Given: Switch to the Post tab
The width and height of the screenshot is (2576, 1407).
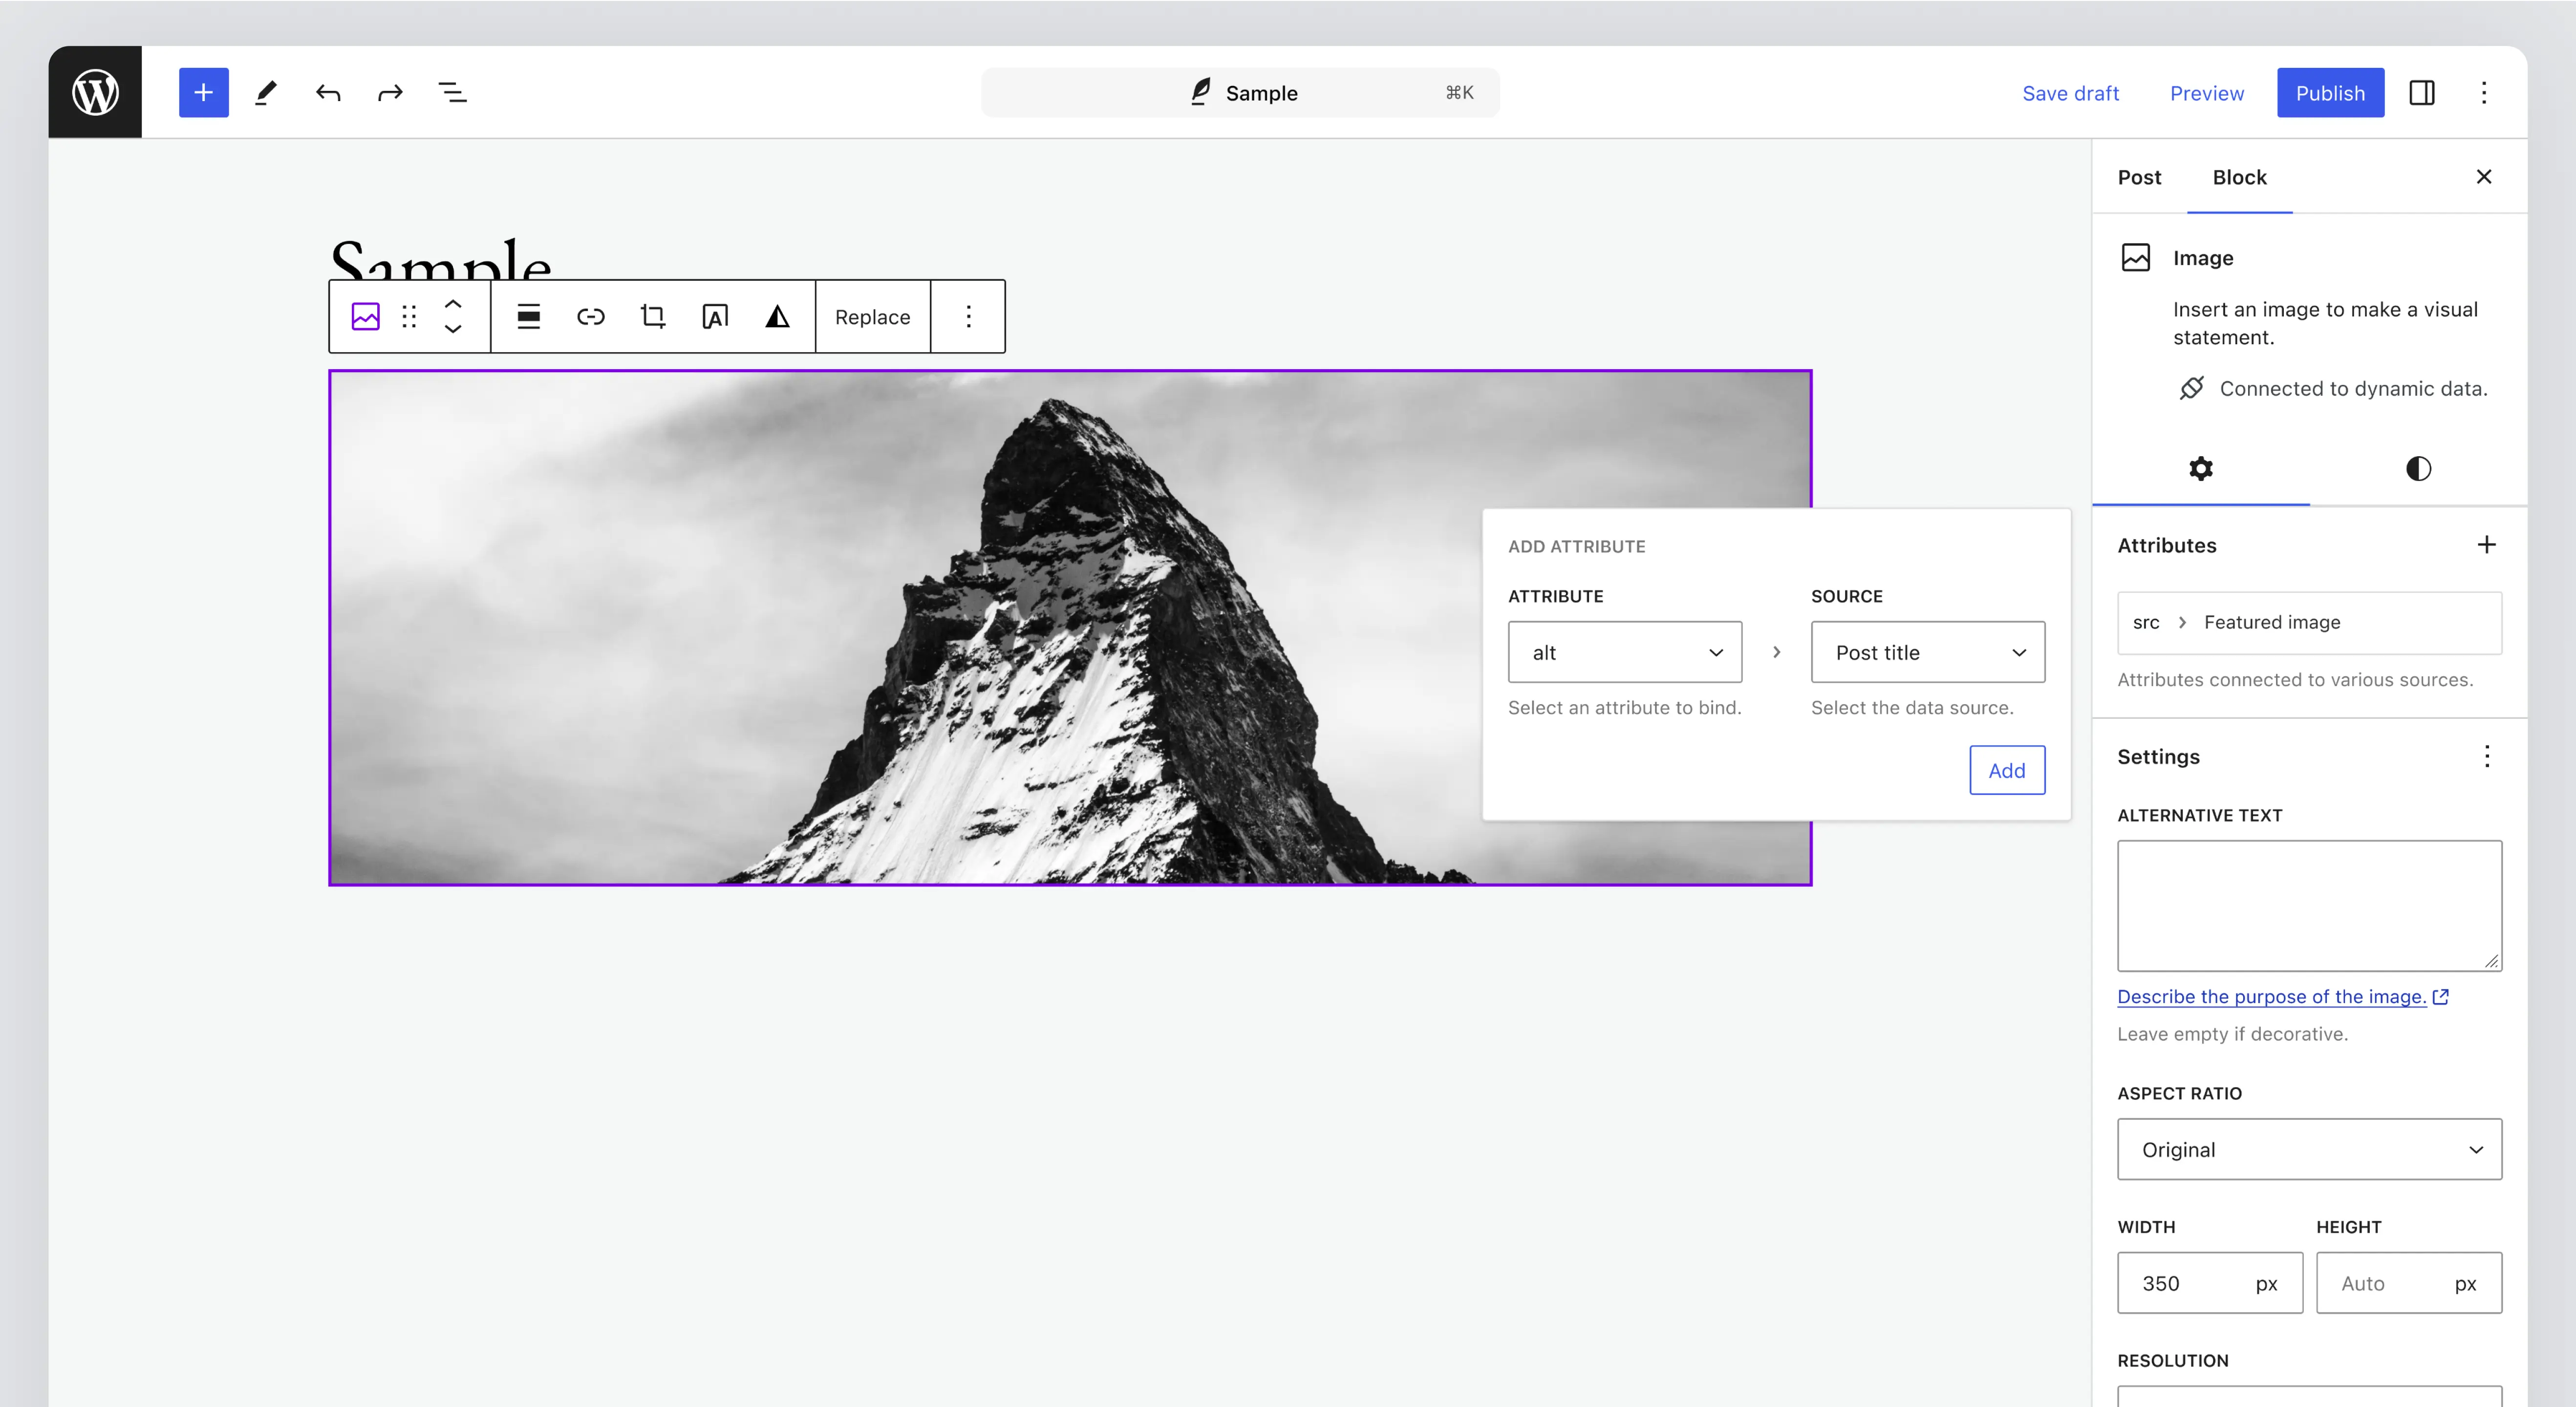Looking at the screenshot, I should click(x=2139, y=177).
